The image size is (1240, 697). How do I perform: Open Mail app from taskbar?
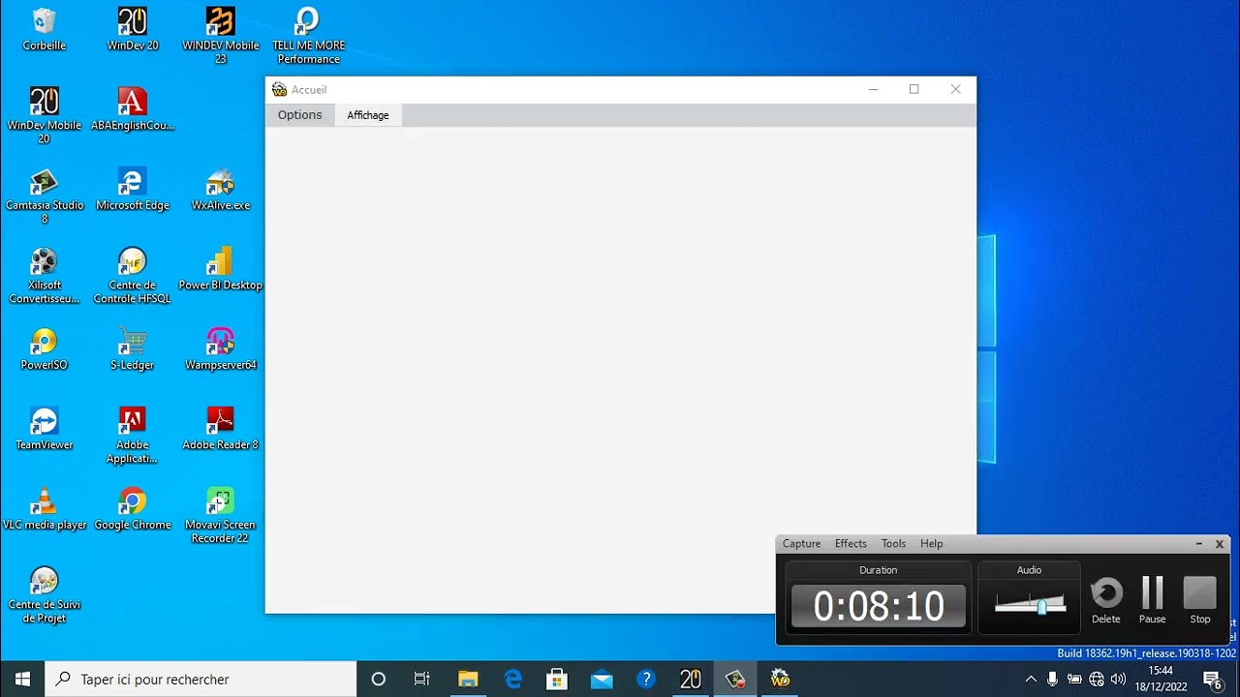(602, 680)
